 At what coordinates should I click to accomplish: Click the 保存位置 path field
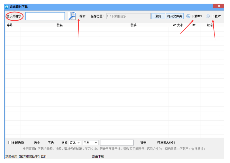[x=128, y=16]
